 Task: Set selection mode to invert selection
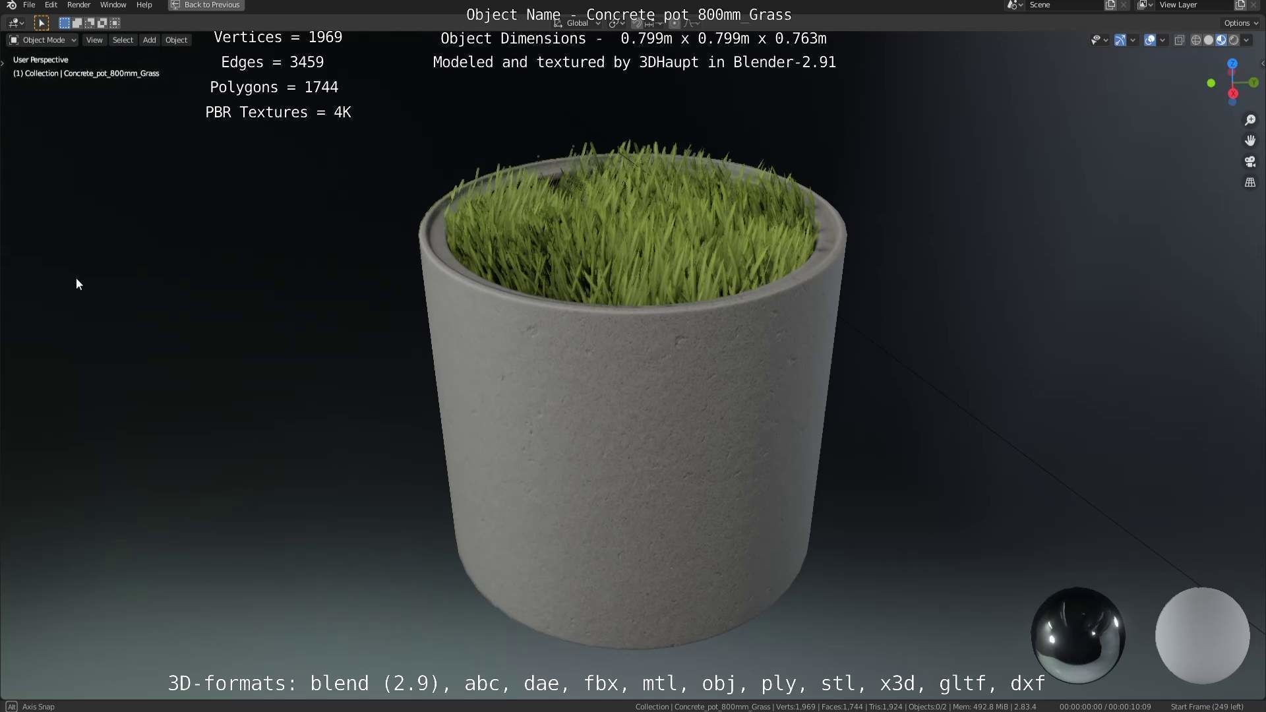102,23
